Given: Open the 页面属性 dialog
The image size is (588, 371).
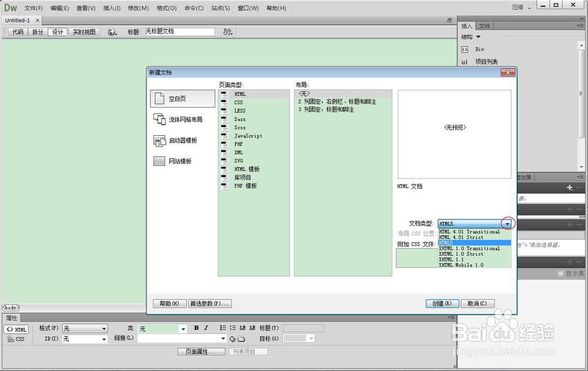Looking at the screenshot, I should coord(202,350).
